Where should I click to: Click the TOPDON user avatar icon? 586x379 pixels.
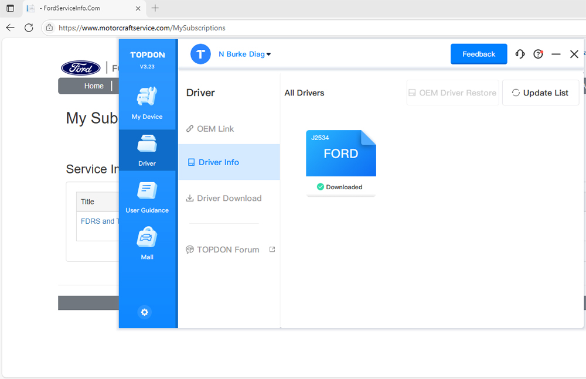pyautogui.click(x=200, y=54)
